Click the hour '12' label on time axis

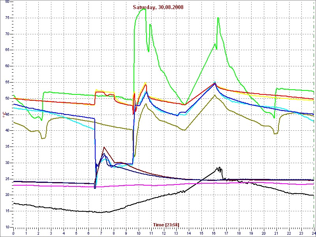tap(164, 233)
